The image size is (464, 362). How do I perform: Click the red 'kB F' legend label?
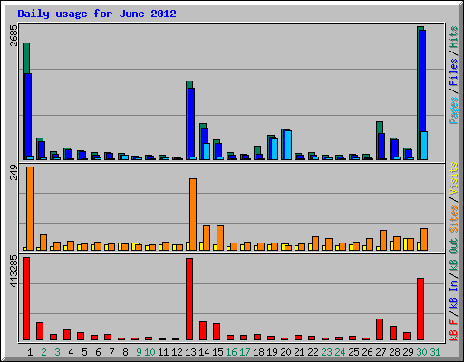(x=454, y=330)
